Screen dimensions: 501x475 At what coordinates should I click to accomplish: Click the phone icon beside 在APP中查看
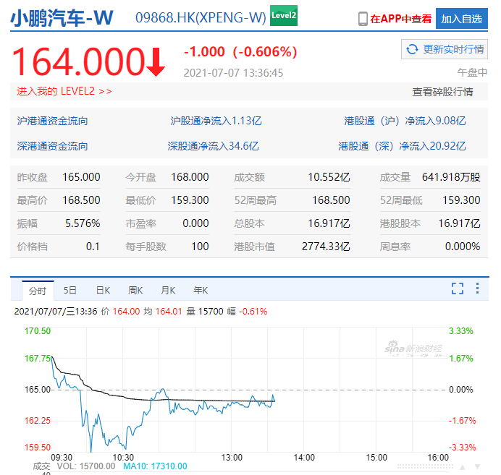pyautogui.click(x=363, y=19)
